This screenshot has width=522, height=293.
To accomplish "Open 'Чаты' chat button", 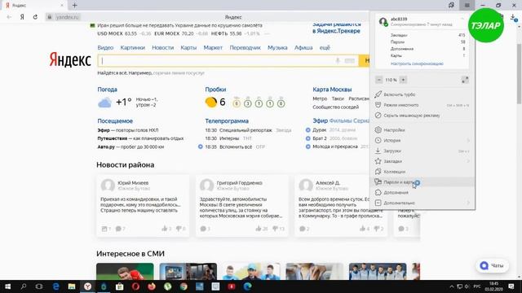I will 492,265.
